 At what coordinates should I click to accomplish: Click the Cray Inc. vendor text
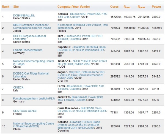(63, 81)
